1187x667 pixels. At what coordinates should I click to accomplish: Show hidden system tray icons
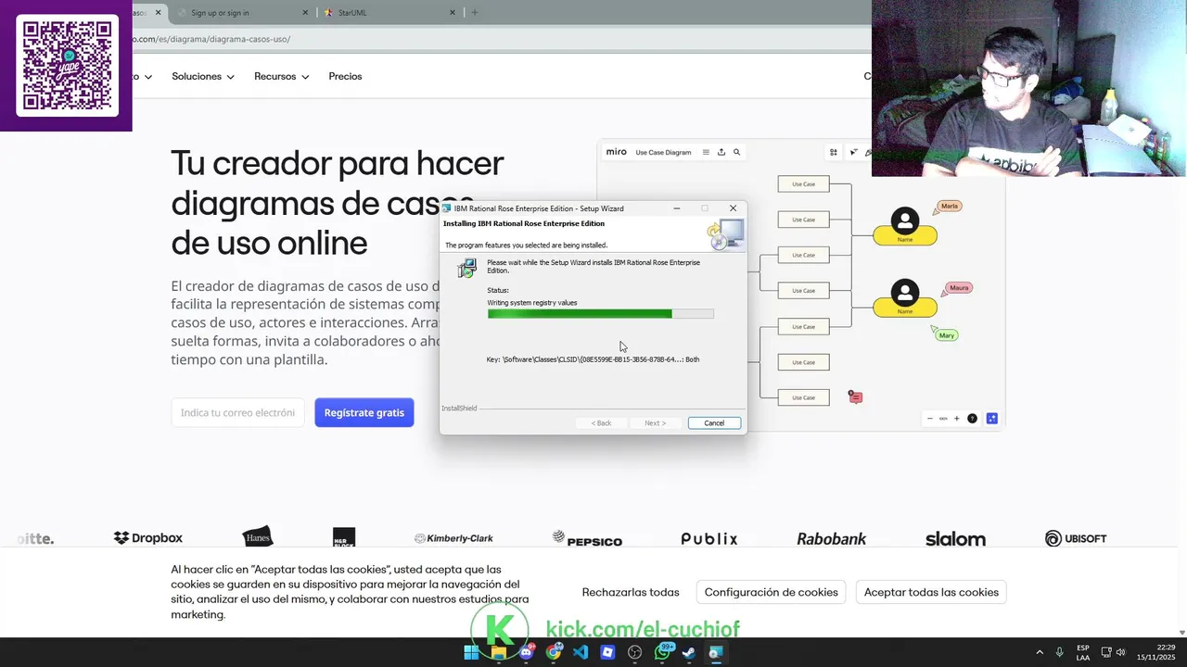1040,652
